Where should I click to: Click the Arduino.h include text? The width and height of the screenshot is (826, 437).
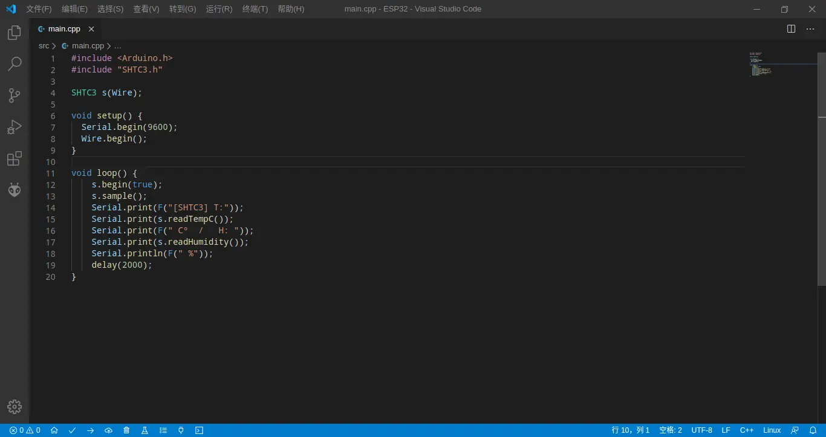coord(145,58)
